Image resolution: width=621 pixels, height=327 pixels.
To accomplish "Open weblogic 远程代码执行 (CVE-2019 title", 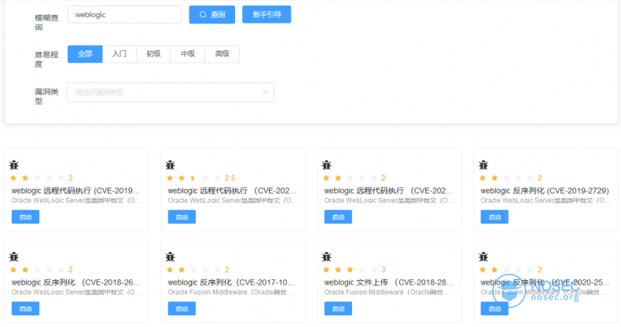I will click(x=75, y=191).
